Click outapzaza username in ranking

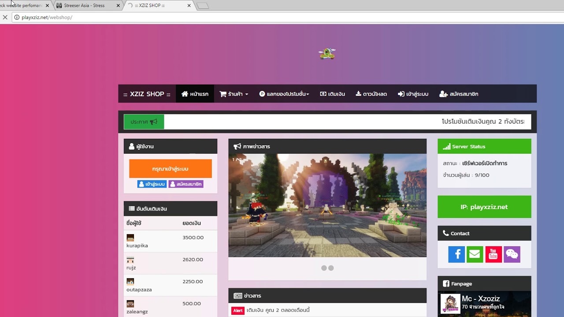click(x=139, y=290)
